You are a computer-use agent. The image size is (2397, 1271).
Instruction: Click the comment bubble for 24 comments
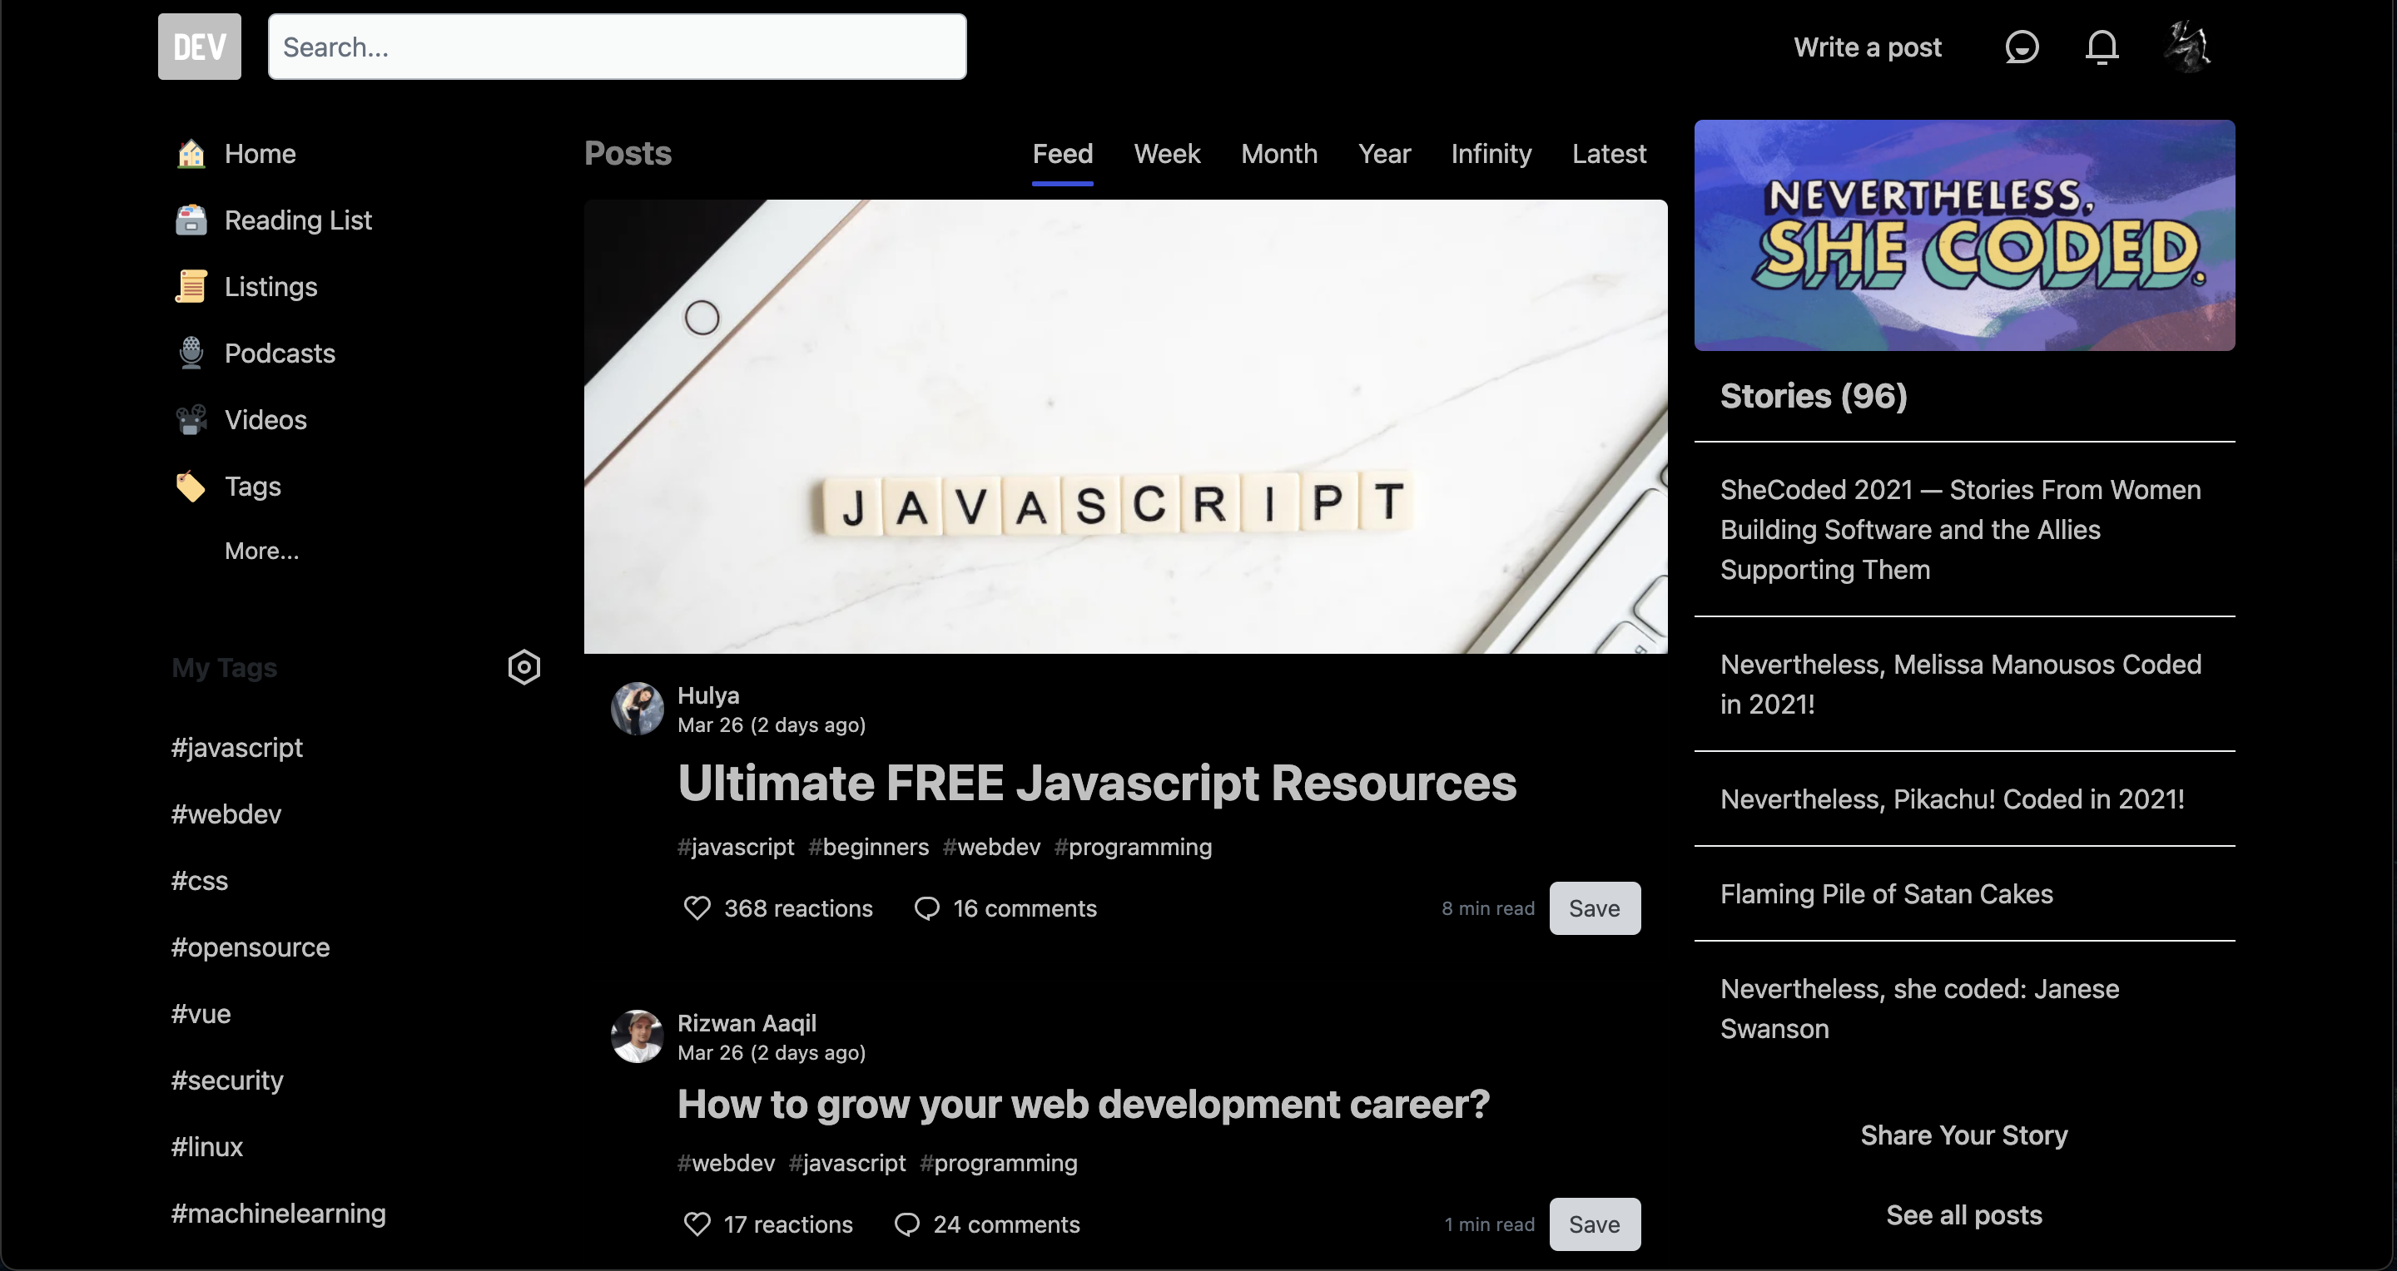pyautogui.click(x=906, y=1224)
